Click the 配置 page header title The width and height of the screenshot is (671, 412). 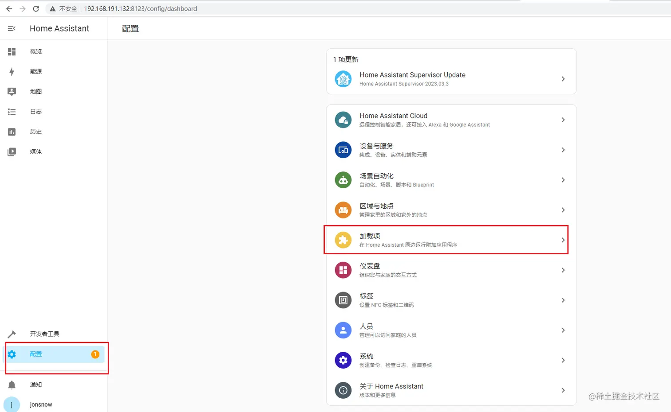(130, 28)
